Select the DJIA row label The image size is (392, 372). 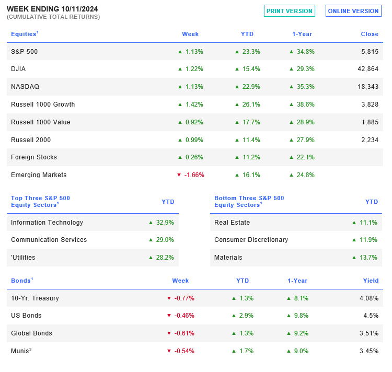tap(18, 68)
